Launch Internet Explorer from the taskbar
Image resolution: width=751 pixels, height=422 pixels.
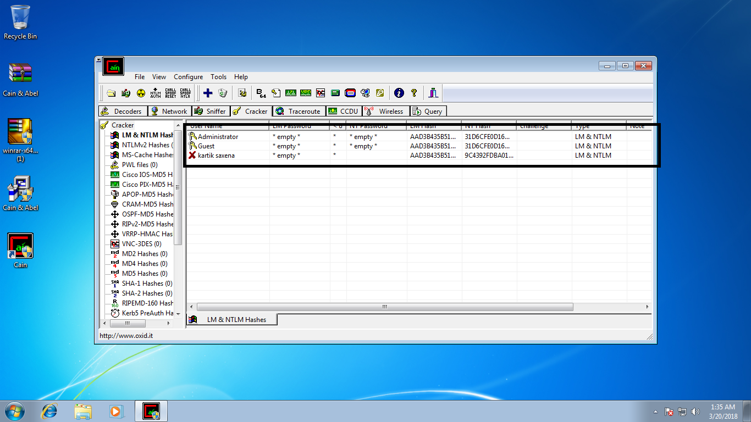coord(50,411)
